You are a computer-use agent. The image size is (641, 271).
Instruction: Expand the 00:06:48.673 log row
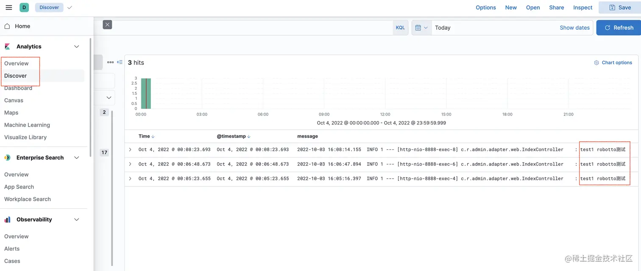pos(130,164)
